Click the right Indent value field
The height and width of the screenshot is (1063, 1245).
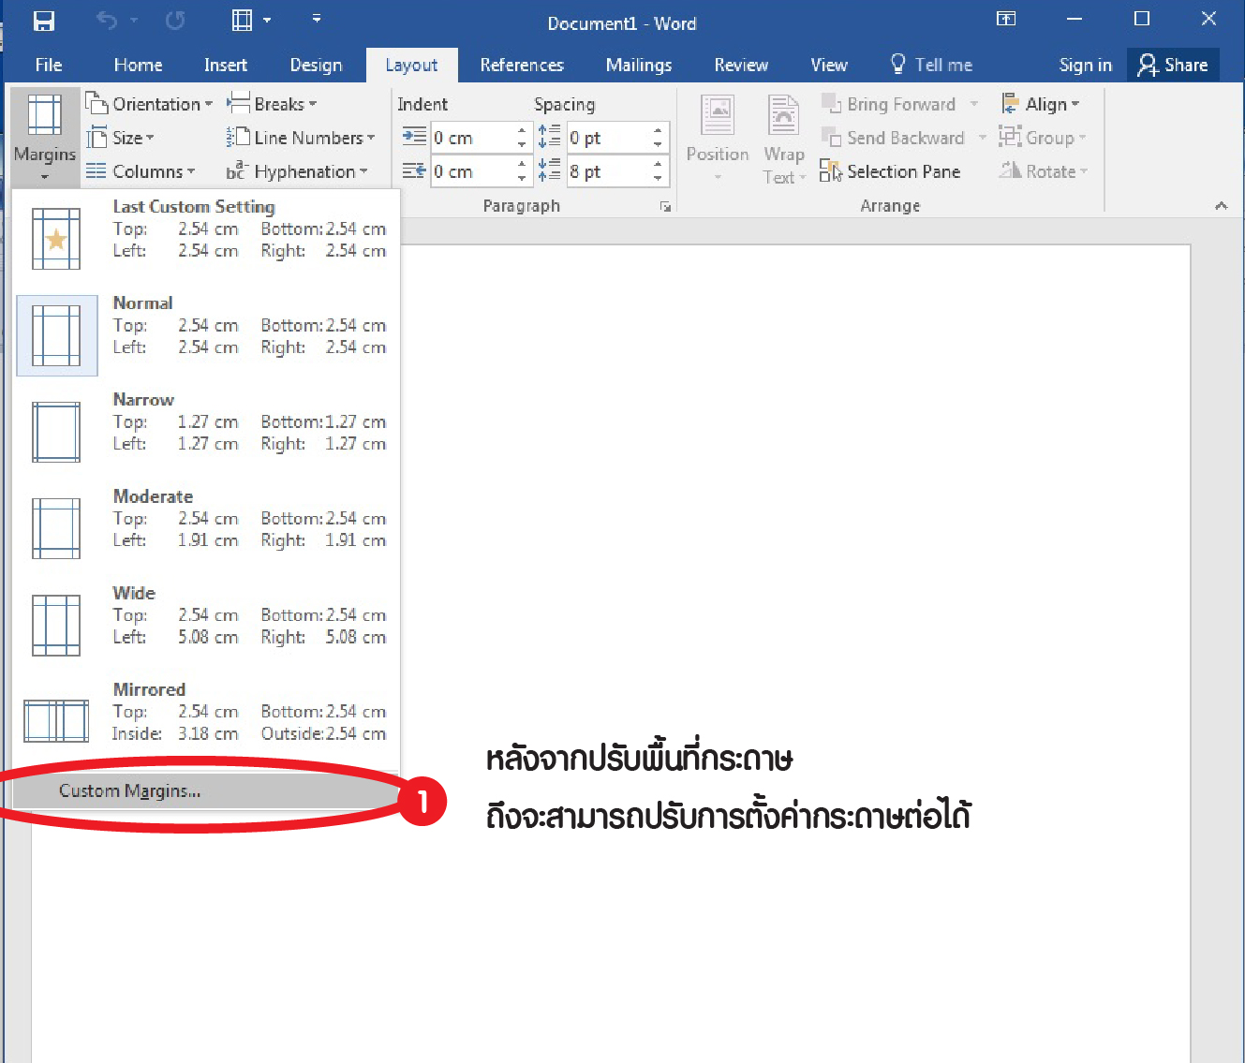pos(473,171)
